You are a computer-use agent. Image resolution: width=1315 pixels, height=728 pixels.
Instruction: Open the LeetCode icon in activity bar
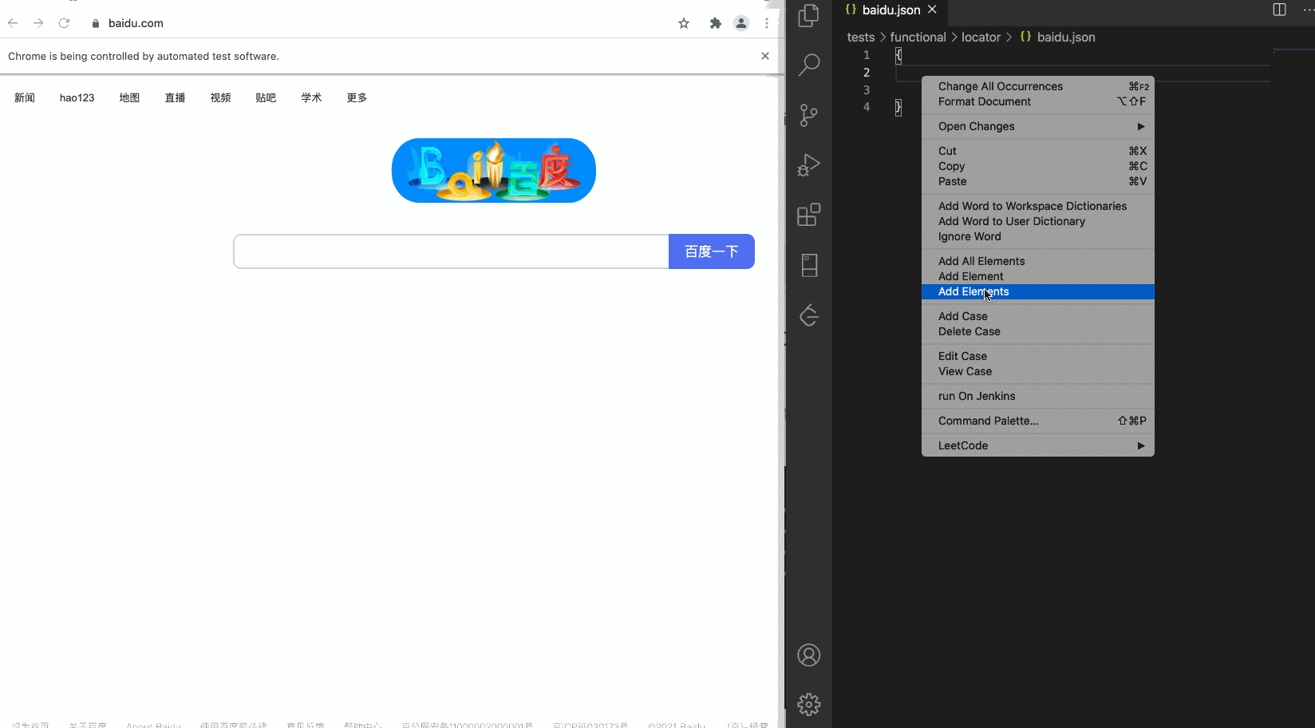click(x=809, y=315)
